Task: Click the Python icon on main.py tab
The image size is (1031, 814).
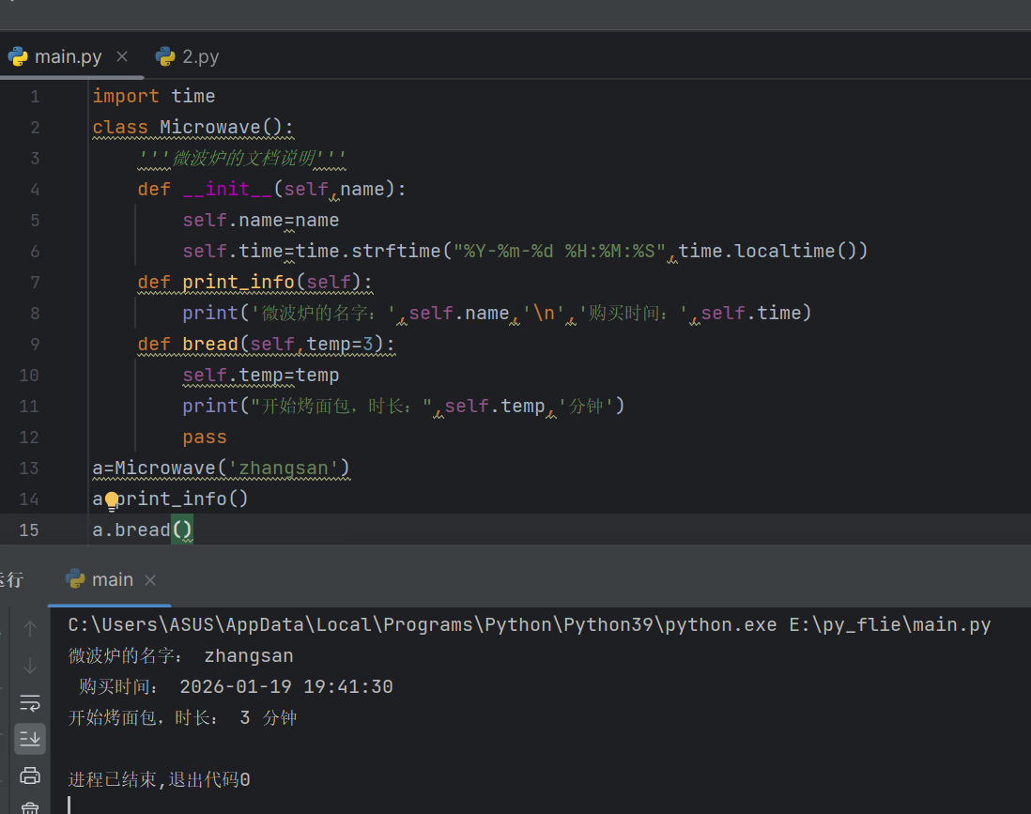Action: click(x=18, y=57)
